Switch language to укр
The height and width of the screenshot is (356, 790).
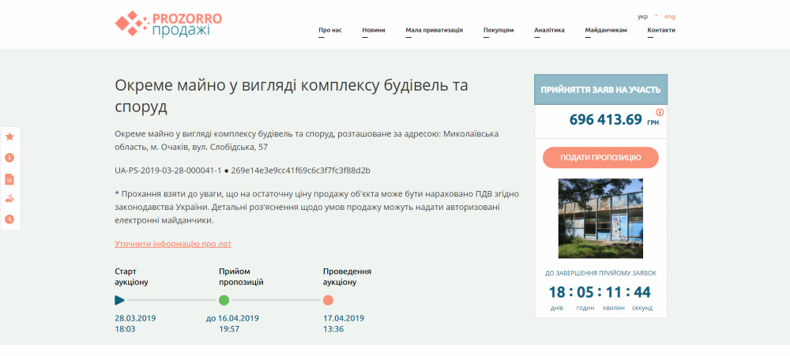tap(642, 17)
